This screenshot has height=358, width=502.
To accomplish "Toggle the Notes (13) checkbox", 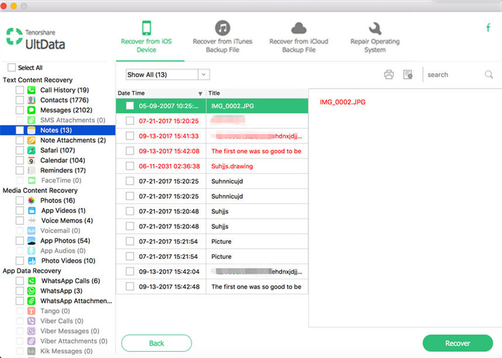I will point(19,130).
